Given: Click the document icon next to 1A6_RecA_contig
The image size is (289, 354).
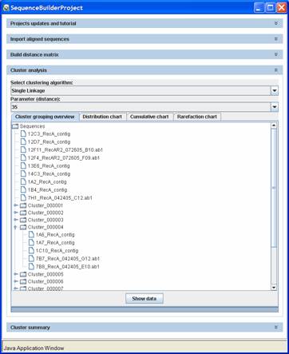Looking at the screenshot, I should click(31, 234).
